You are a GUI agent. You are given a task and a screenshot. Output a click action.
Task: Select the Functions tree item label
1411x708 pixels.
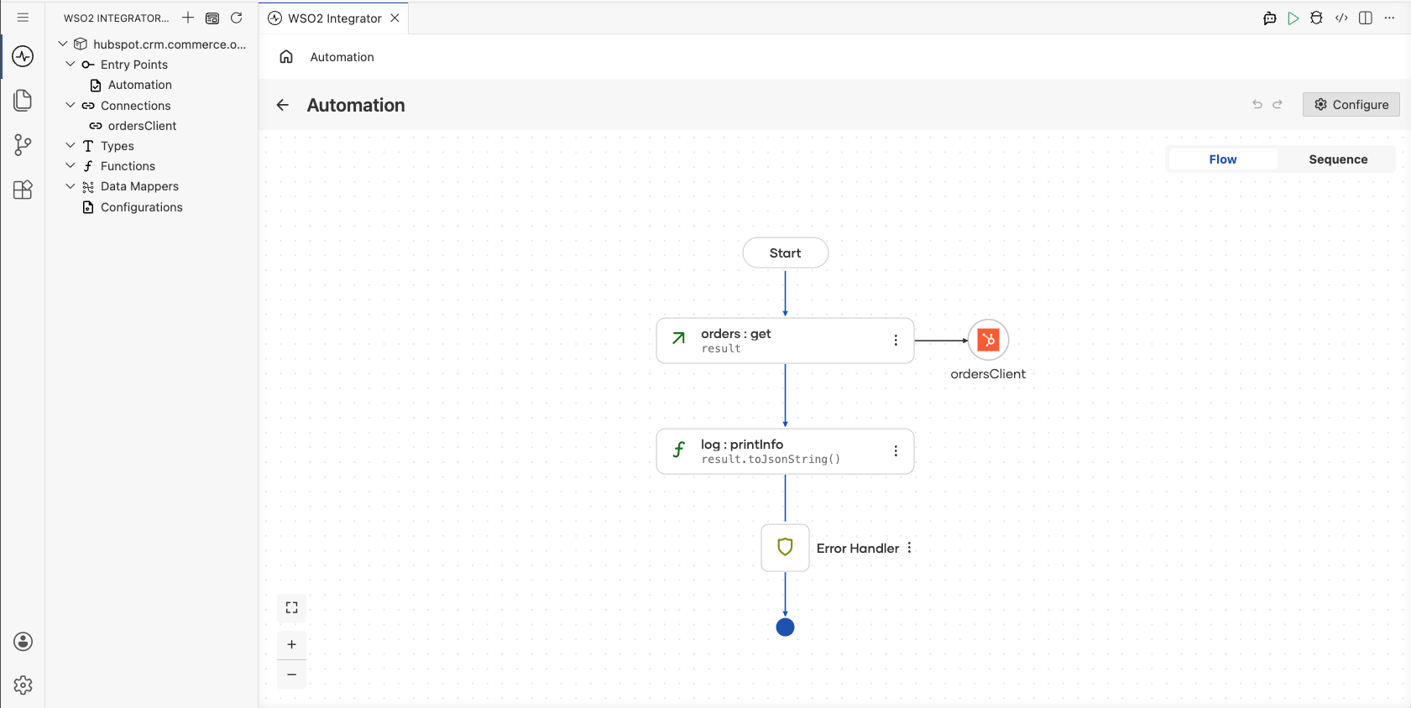(128, 166)
